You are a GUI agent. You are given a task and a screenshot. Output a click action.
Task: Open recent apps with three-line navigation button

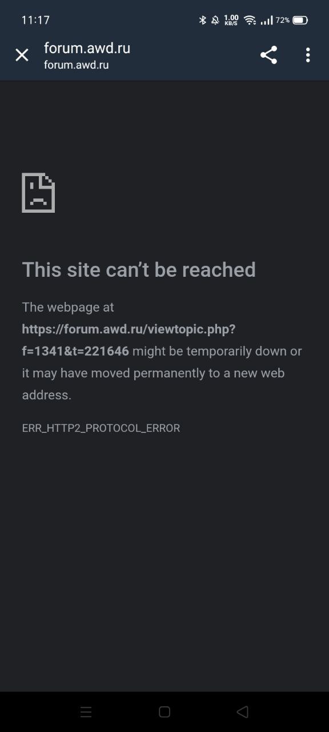click(x=86, y=712)
